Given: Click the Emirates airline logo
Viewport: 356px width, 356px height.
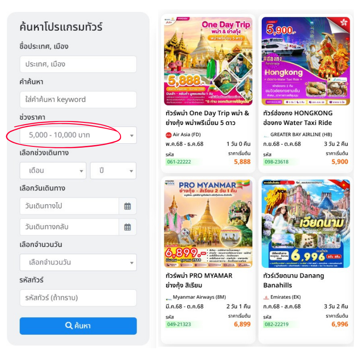Looking at the screenshot, I should pos(266,297).
